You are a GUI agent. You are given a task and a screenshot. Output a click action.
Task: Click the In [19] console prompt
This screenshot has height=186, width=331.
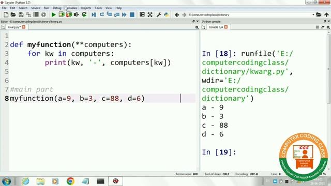click(219, 152)
